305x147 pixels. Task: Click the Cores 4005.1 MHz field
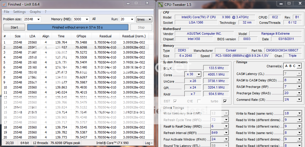[216, 74]
